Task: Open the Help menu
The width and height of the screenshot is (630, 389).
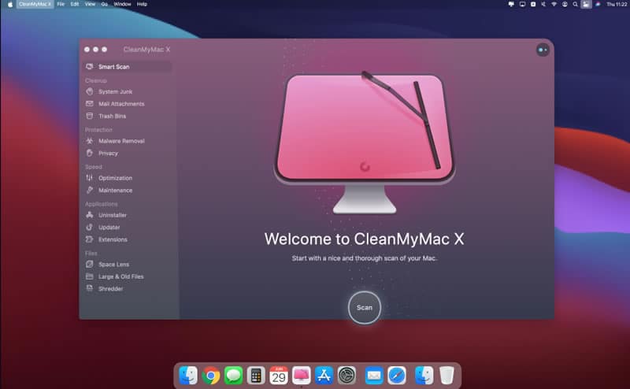Action: point(142,4)
